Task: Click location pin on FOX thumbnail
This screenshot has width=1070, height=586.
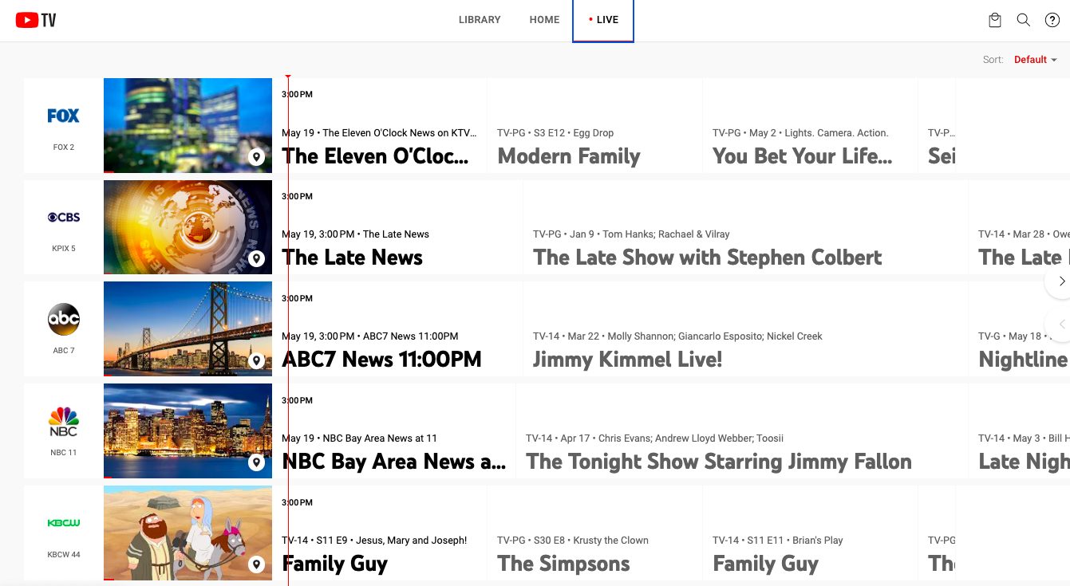Action: click(x=256, y=157)
